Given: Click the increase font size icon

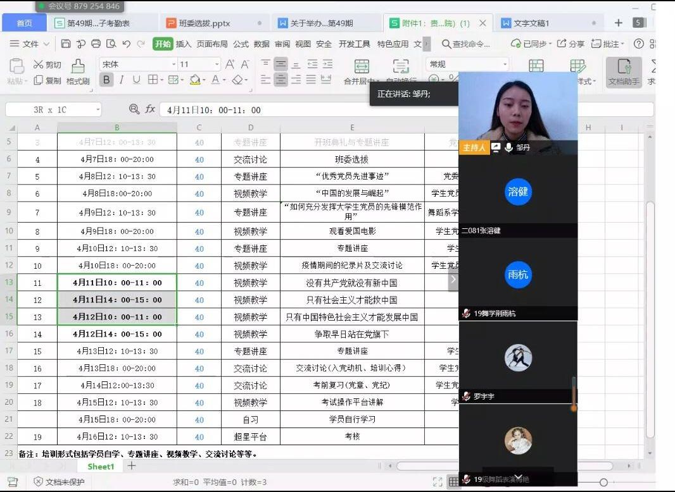Looking at the screenshot, I should coord(230,65).
